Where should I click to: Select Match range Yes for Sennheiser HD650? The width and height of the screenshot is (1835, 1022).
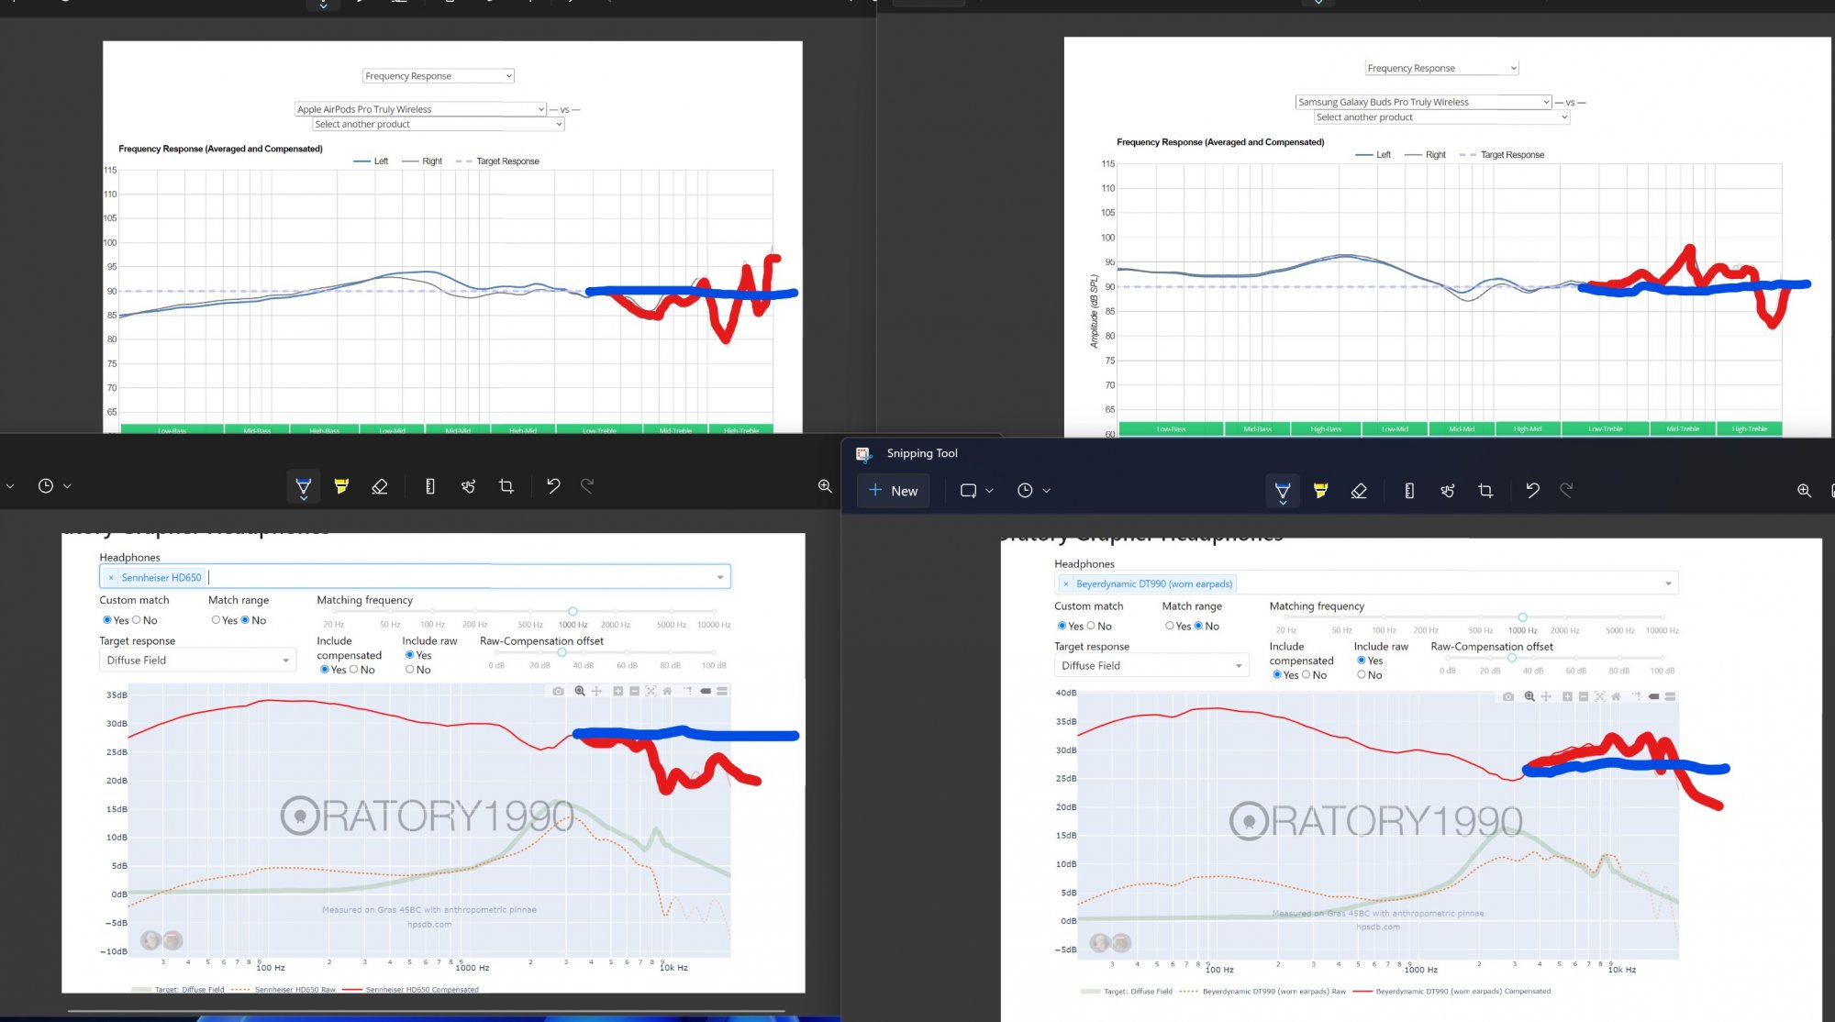tap(217, 620)
